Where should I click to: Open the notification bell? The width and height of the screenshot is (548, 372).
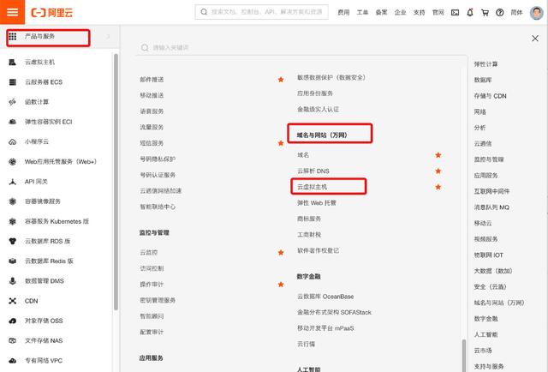point(470,13)
